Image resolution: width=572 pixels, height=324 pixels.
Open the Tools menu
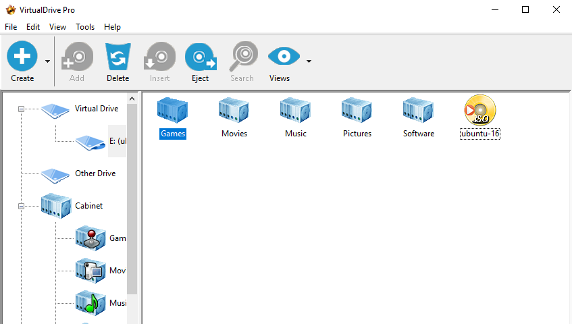tap(85, 27)
